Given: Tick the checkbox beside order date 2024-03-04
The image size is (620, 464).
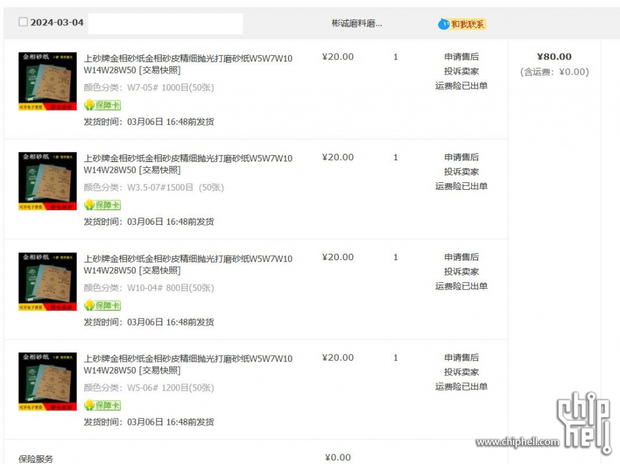Looking at the screenshot, I should [23, 22].
